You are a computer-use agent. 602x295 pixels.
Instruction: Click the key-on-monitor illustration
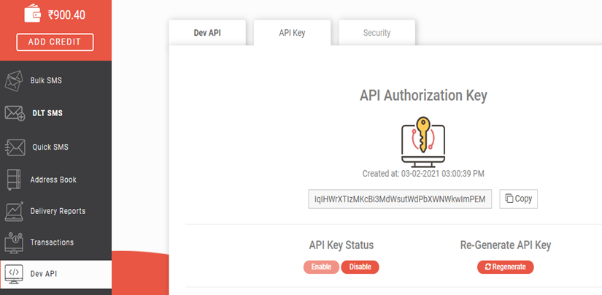tap(423, 139)
